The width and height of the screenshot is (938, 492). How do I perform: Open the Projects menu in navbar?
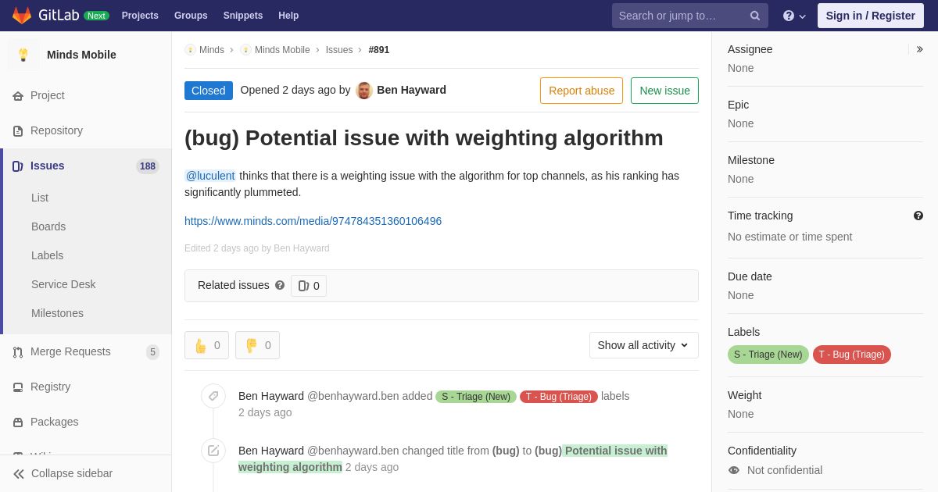click(x=140, y=16)
